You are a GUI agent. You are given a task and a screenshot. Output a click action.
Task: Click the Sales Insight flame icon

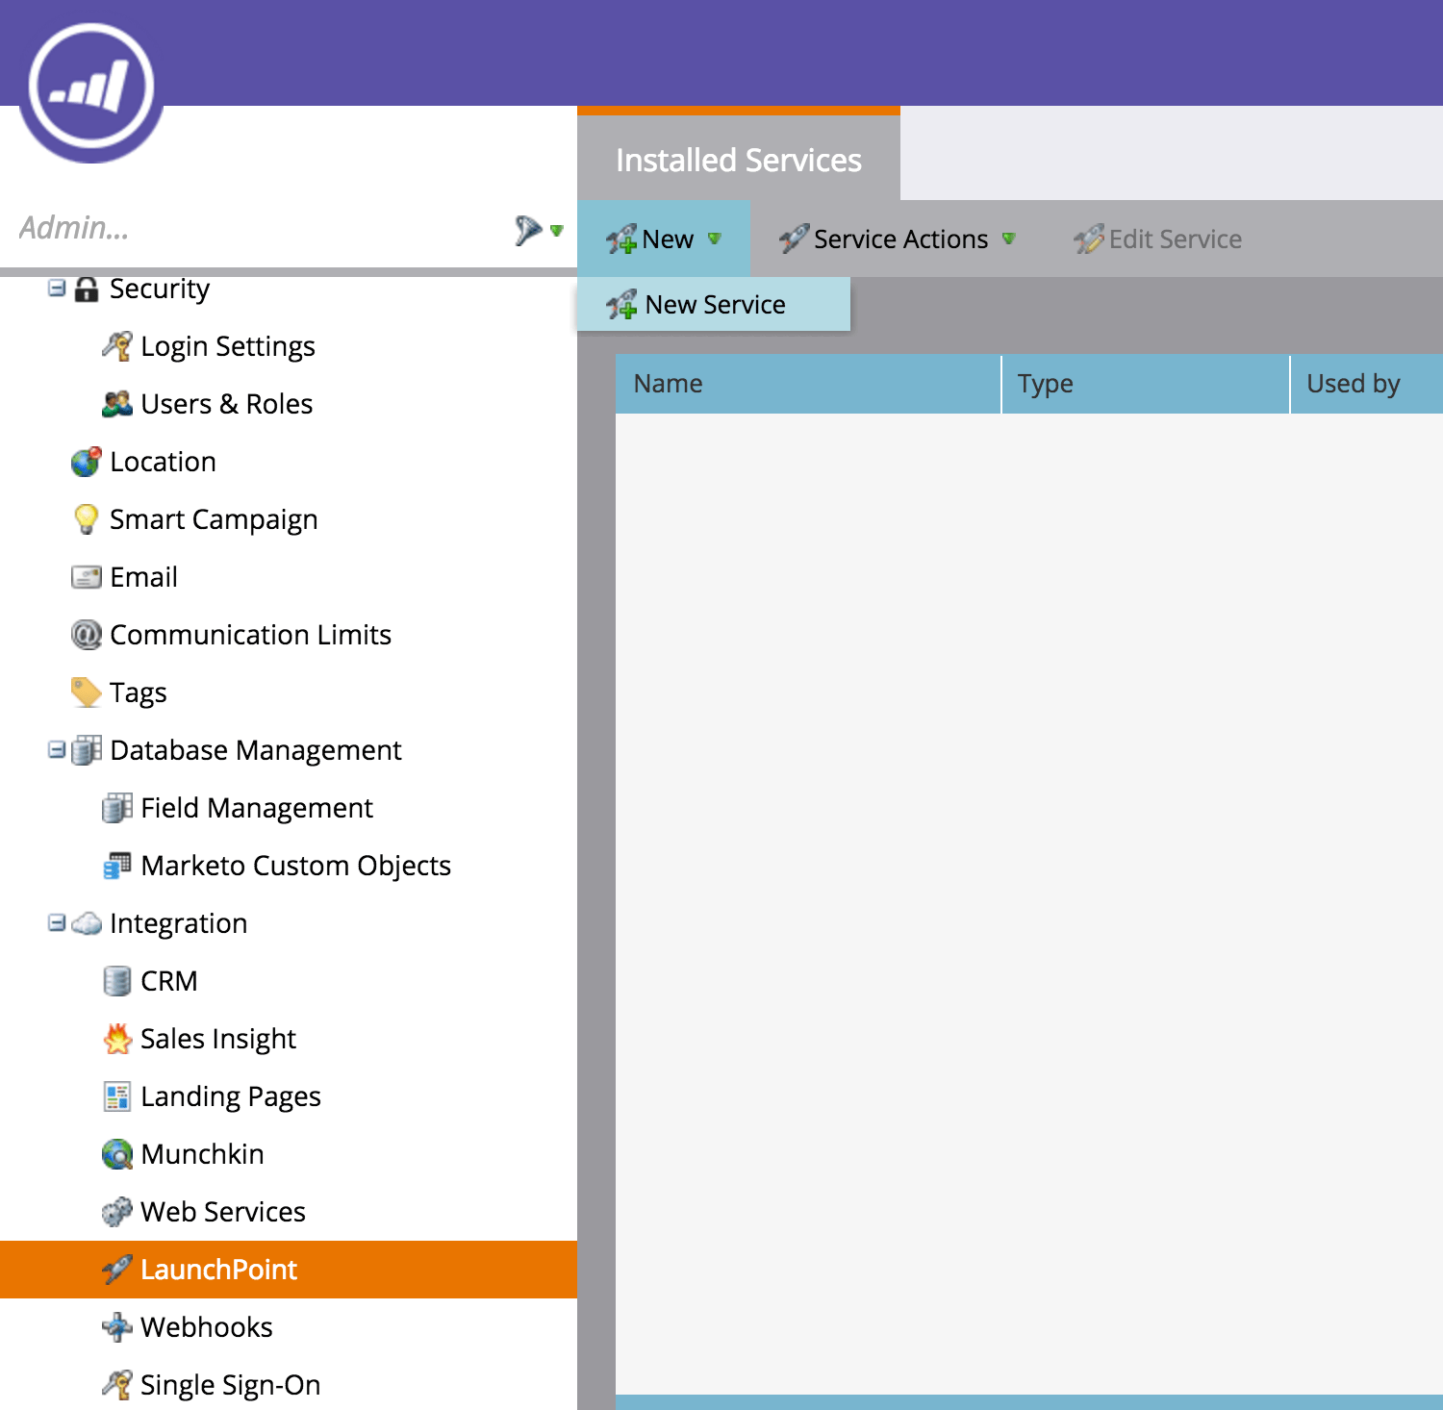click(116, 1039)
